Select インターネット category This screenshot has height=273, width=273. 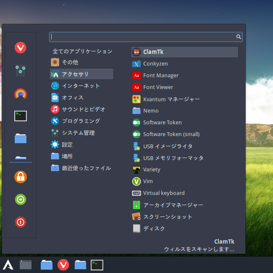(x=81, y=86)
